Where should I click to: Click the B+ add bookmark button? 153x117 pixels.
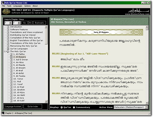pyautogui.click(x=30, y=23)
